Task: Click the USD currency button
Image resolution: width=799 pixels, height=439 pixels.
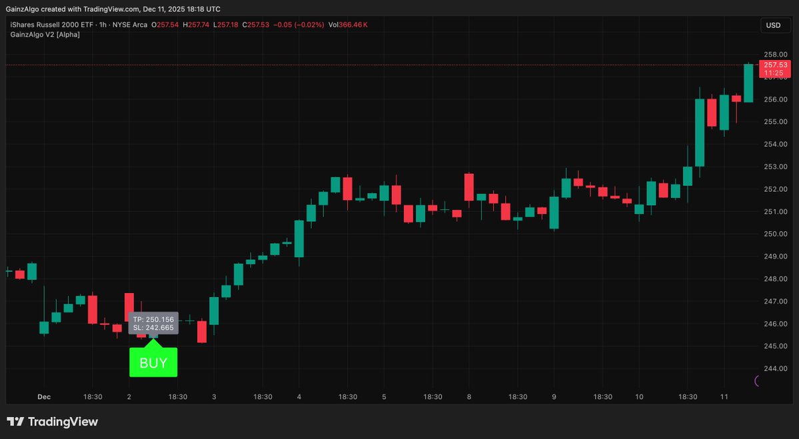Action: pyautogui.click(x=774, y=25)
